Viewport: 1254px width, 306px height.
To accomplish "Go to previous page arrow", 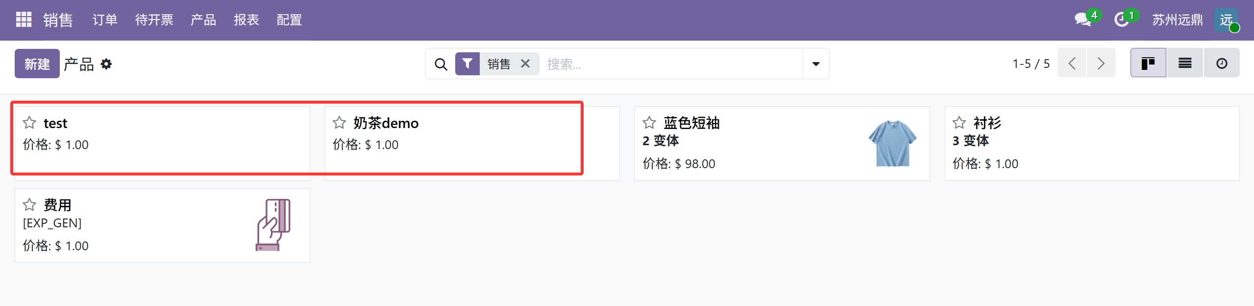I will click(x=1072, y=63).
